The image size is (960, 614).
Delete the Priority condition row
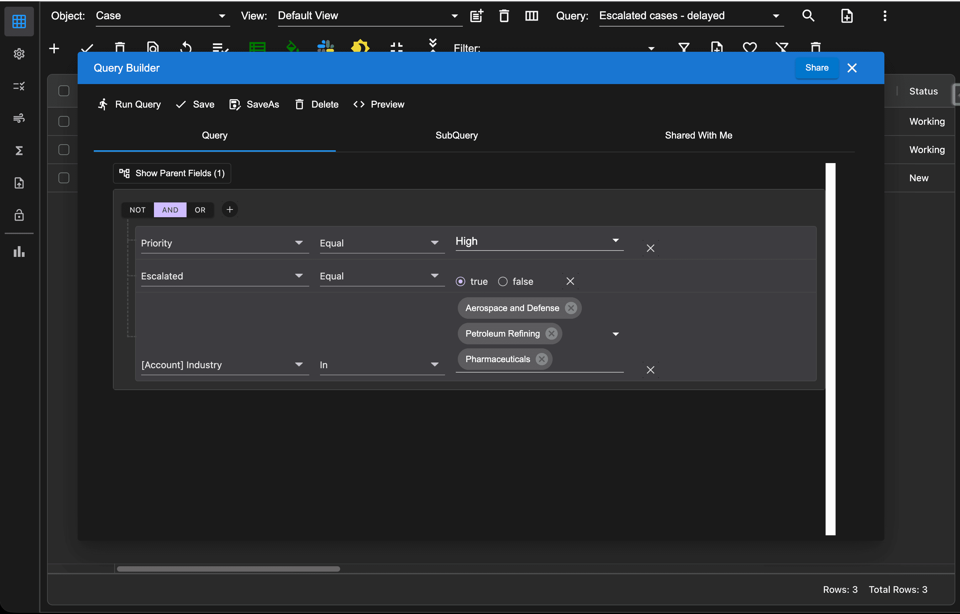pos(650,248)
